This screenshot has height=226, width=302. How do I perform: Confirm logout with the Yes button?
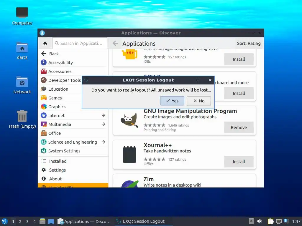[172, 101]
